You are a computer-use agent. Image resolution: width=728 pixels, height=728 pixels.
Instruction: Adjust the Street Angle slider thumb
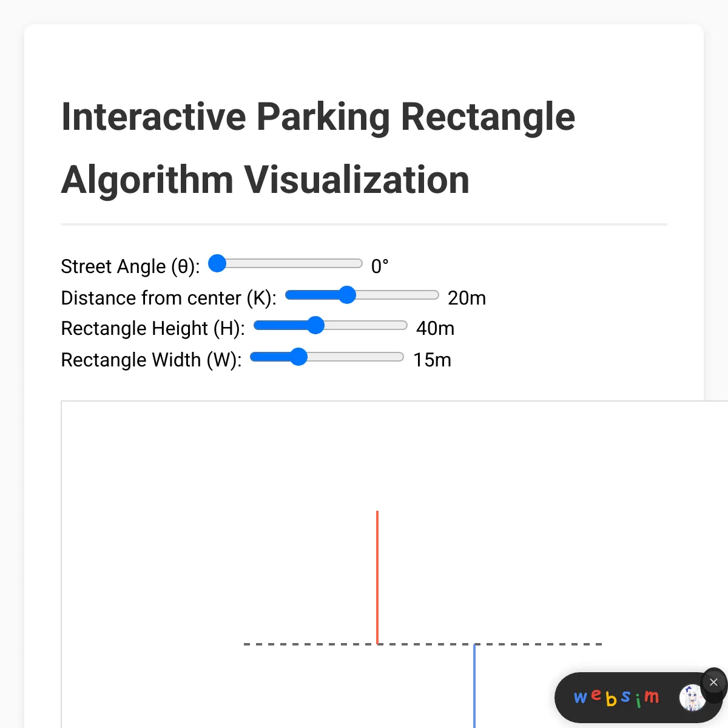pos(217,263)
